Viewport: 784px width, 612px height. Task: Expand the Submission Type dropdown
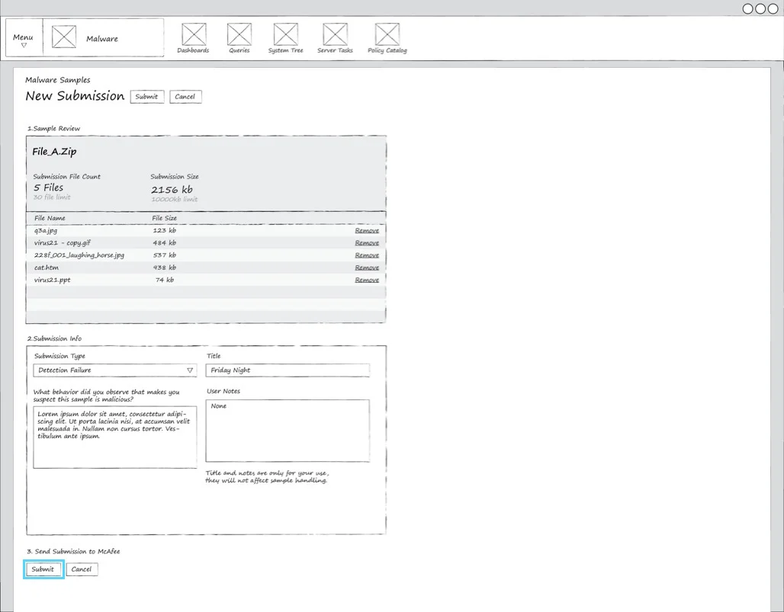point(115,370)
